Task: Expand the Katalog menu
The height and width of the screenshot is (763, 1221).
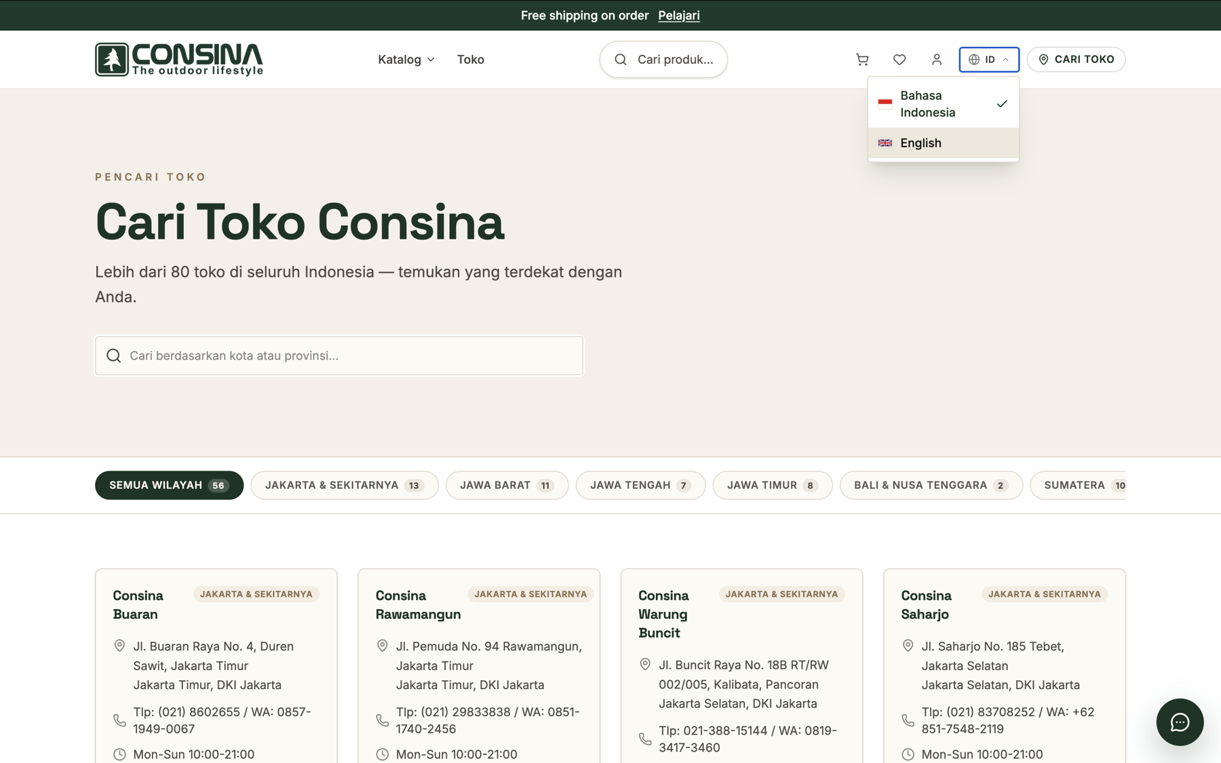Action: [406, 60]
